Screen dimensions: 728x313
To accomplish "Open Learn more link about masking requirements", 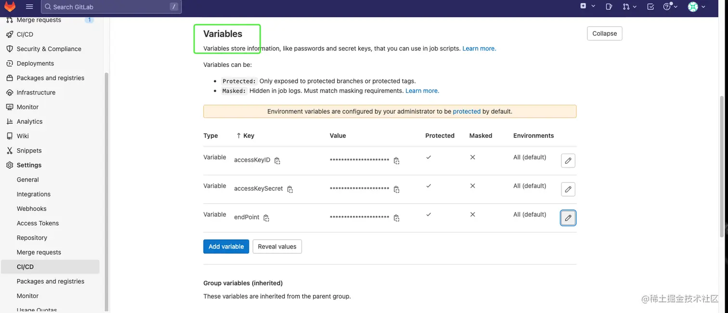I will coord(422,91).
